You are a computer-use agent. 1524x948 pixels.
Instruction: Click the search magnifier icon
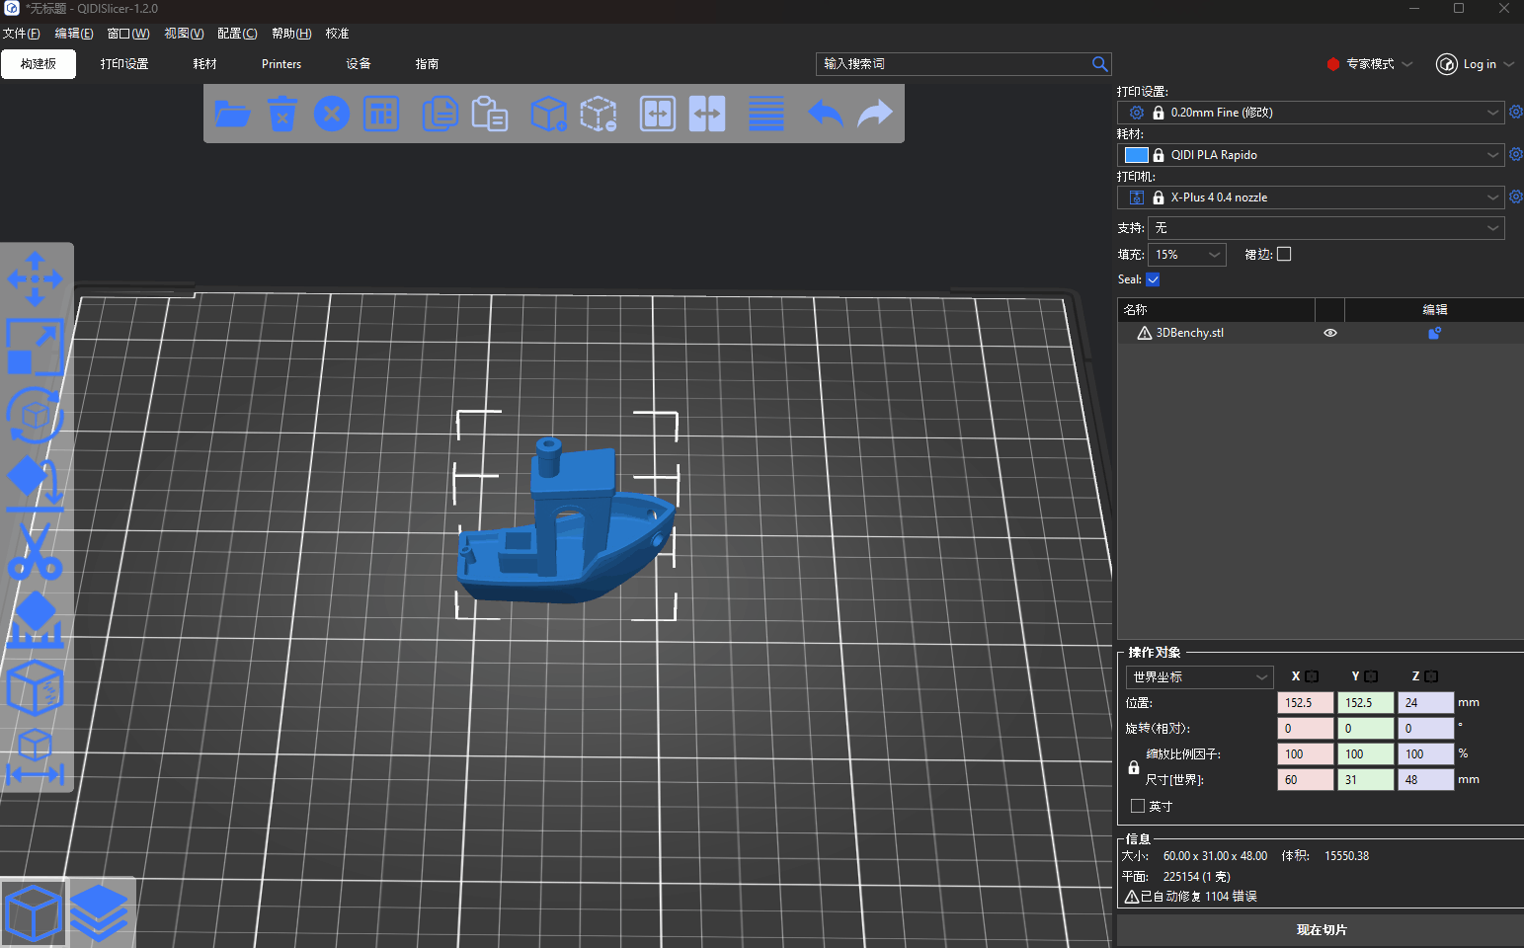click(x=1099, y=64)
